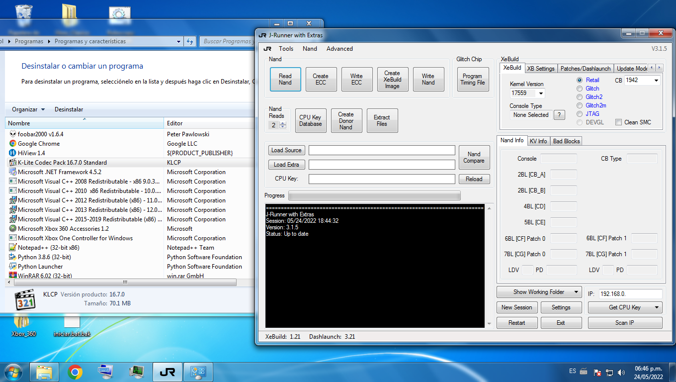Switch to Patches/Dashlaunch tab
The height and width of the screenshot is (382, 676).
(x=585, y=69)
